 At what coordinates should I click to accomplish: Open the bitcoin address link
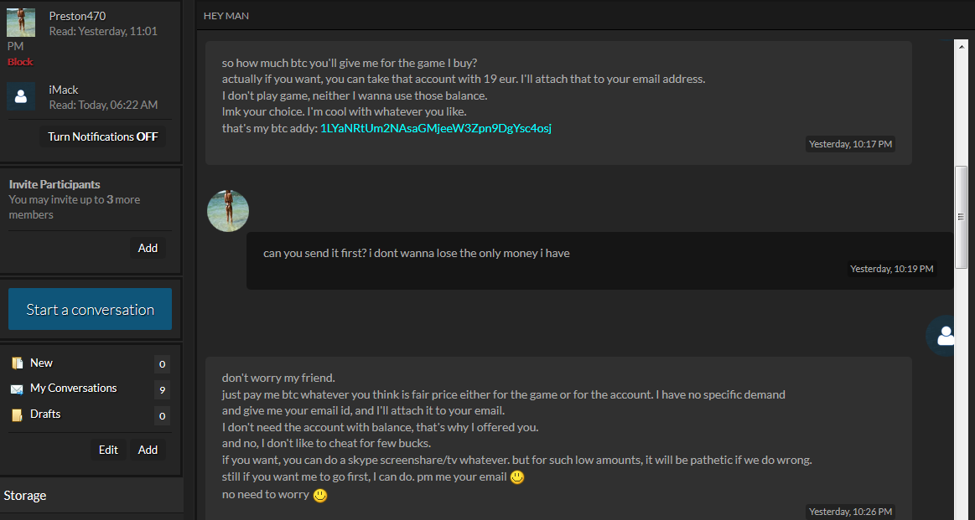coord(435,129)
